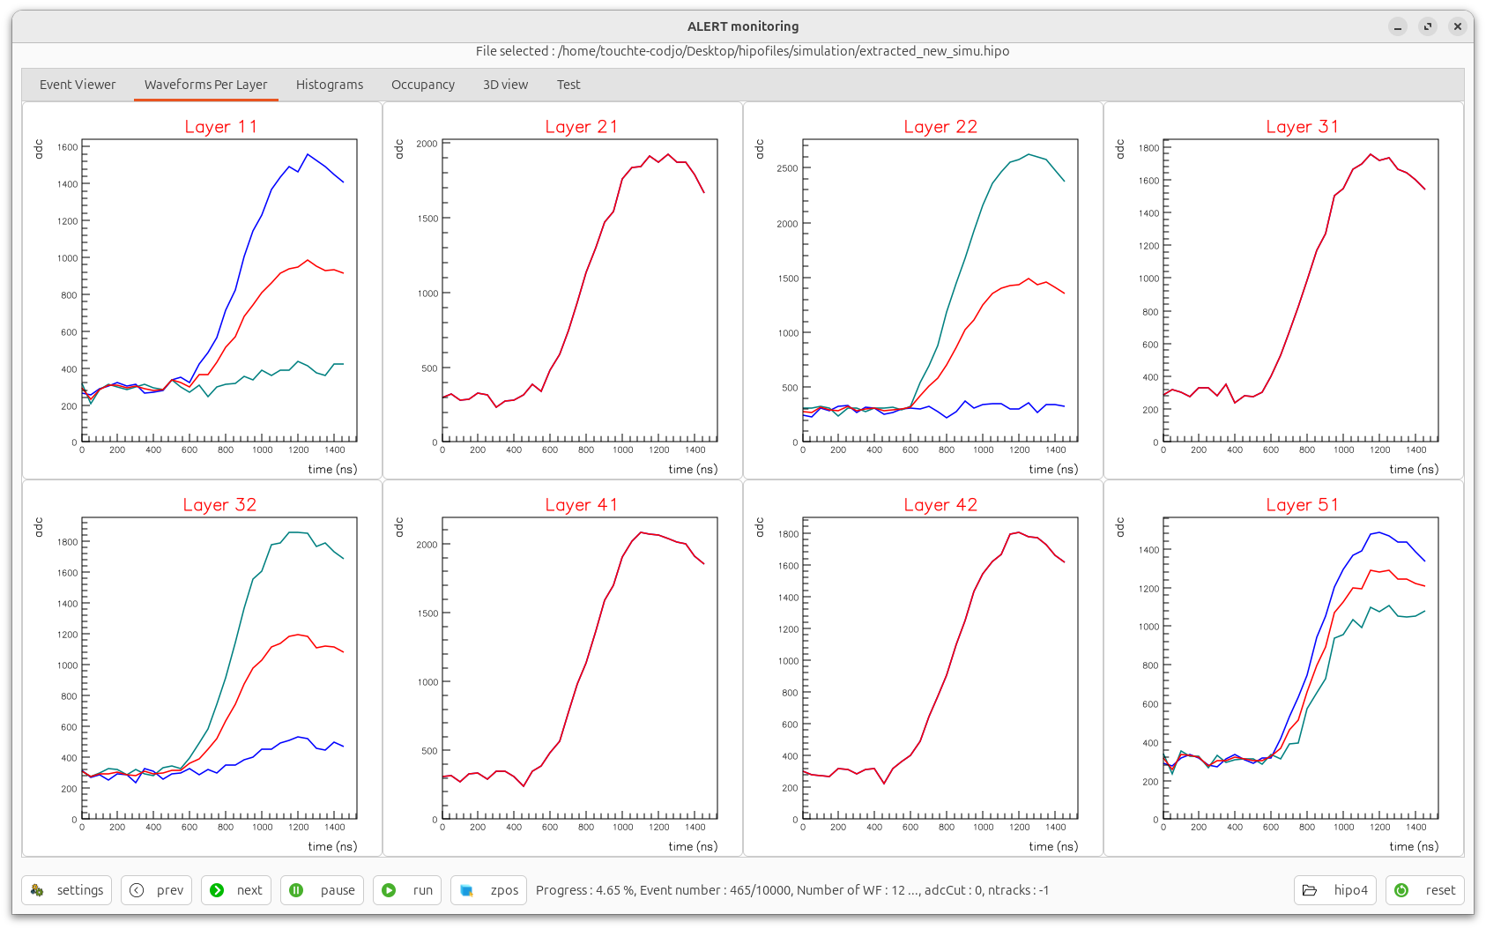Click the prev arrow icon

point(137,890)
